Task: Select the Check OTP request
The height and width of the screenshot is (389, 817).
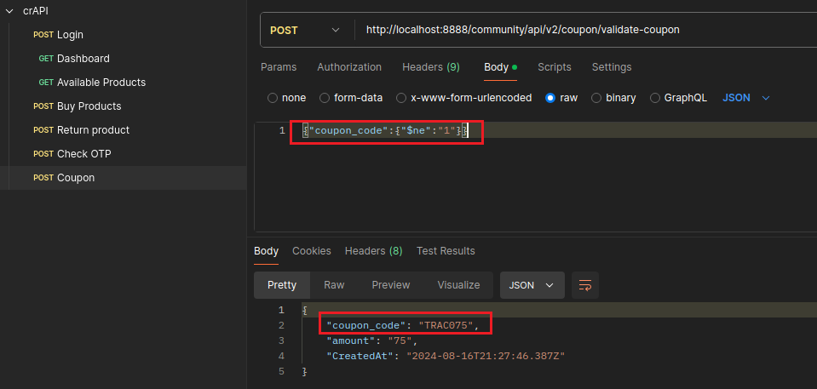Action: click(x=83, y=154)
